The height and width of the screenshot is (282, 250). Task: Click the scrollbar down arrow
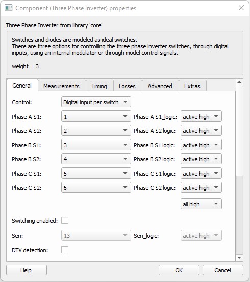point(239,258)
